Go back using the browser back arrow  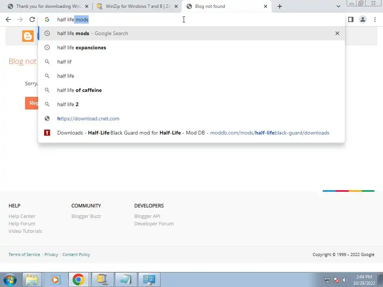(x=8, y=19)
